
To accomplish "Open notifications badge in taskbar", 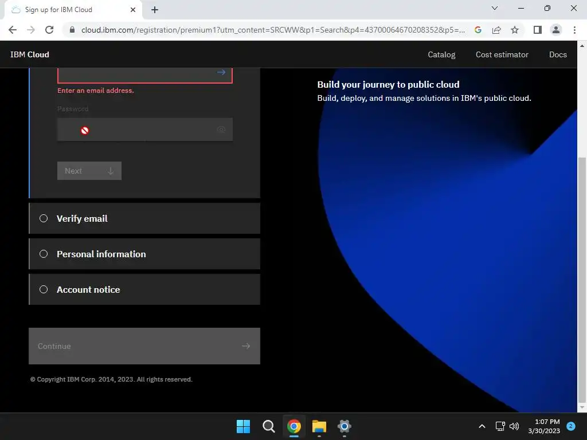I will click(571, 426).
